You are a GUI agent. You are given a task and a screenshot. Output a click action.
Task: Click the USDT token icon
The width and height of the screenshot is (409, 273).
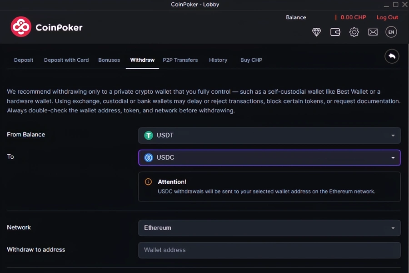[x=149, y=135]
